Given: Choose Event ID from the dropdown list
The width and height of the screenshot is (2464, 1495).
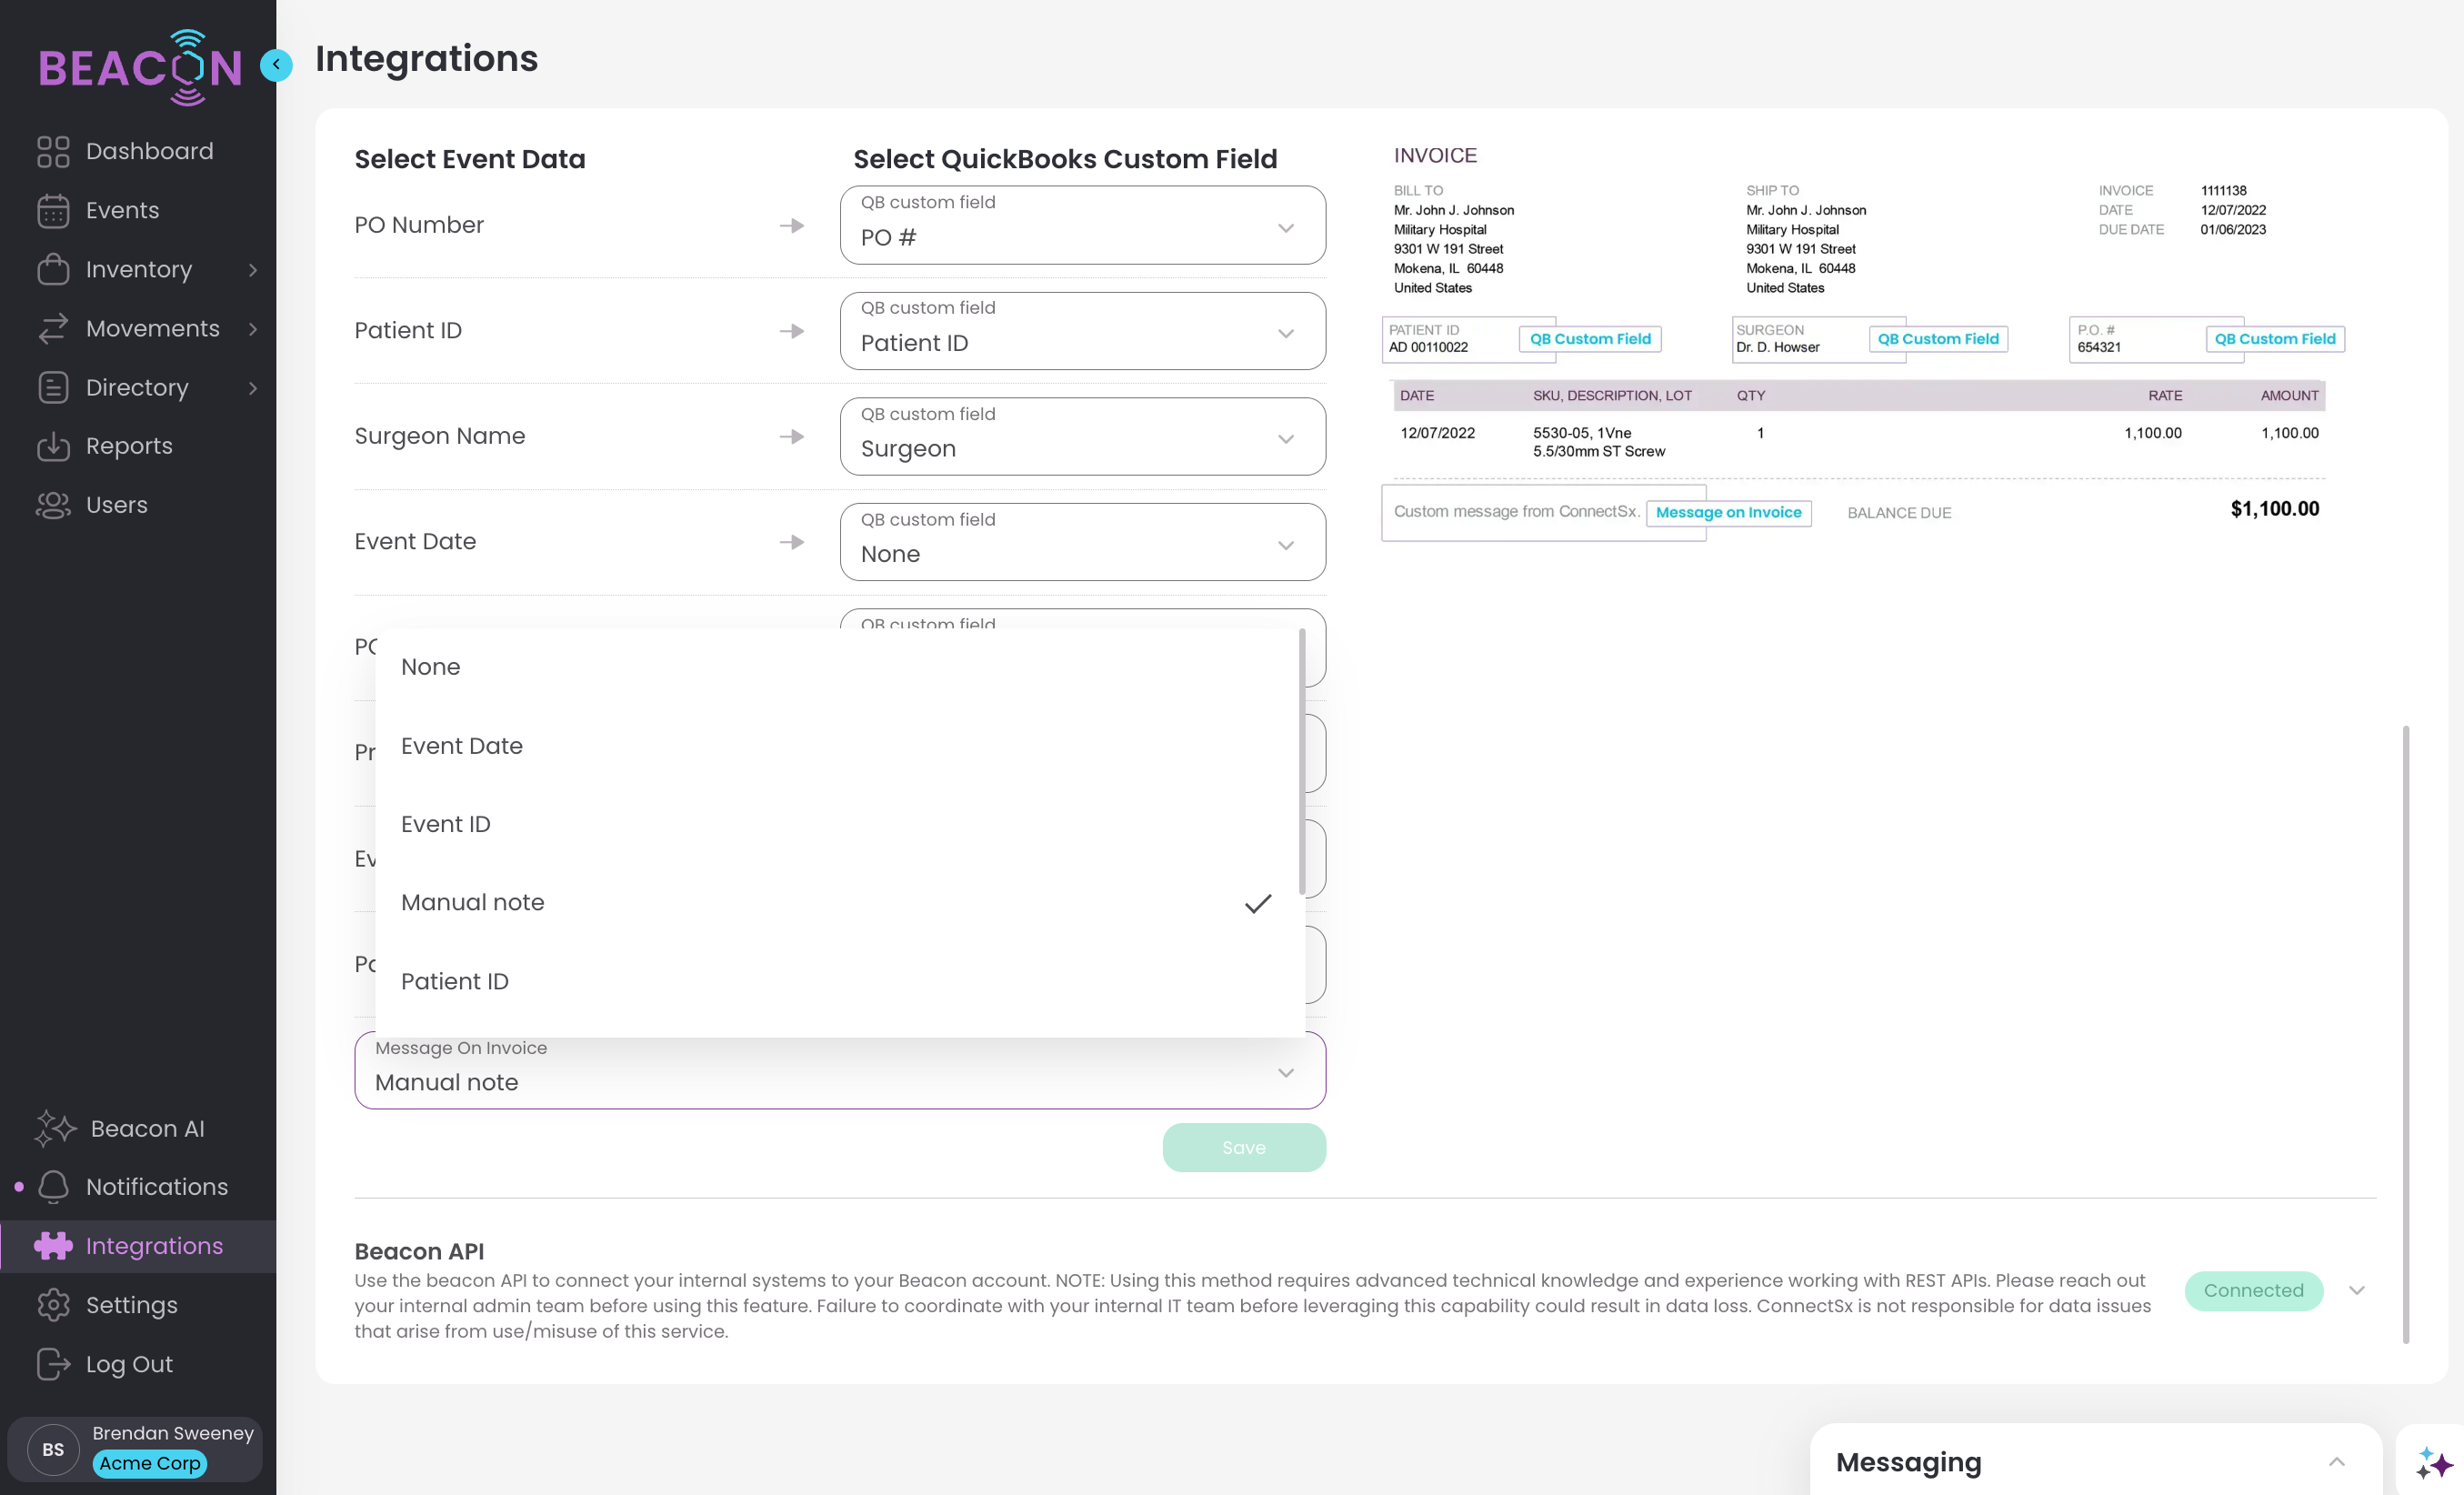Looking at the screenshot, I should [x=445, y=824].
